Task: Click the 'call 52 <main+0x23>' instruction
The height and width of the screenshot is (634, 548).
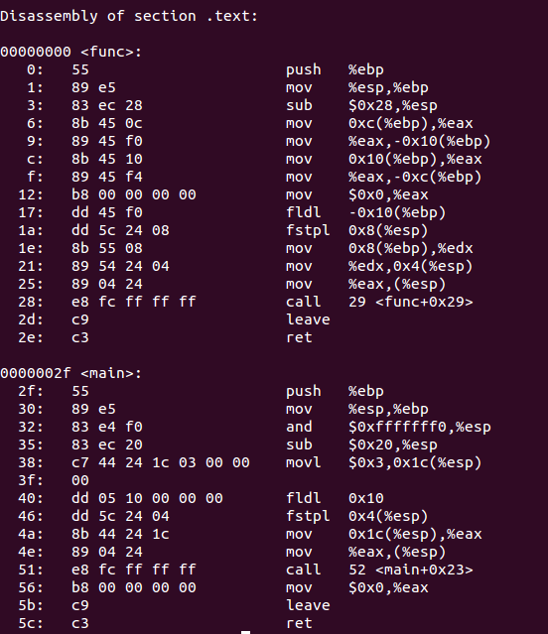Action: click(379, 570)
